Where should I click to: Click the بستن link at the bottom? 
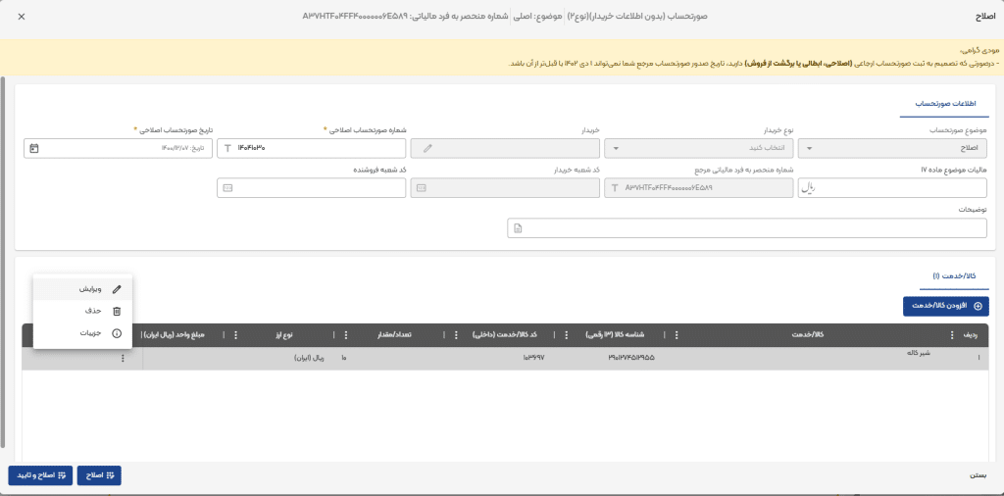pos(977,475)
